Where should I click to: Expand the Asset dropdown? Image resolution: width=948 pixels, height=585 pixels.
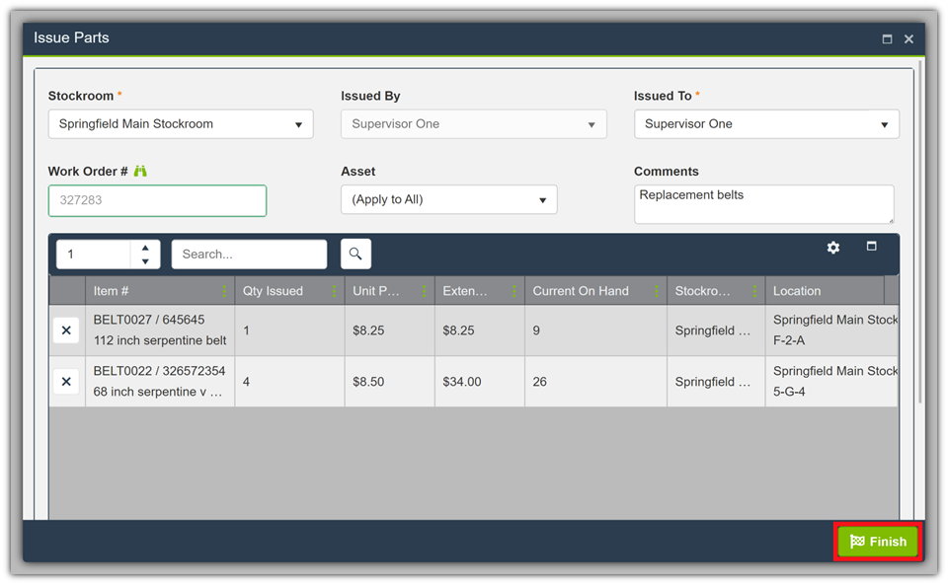[448, 199]
